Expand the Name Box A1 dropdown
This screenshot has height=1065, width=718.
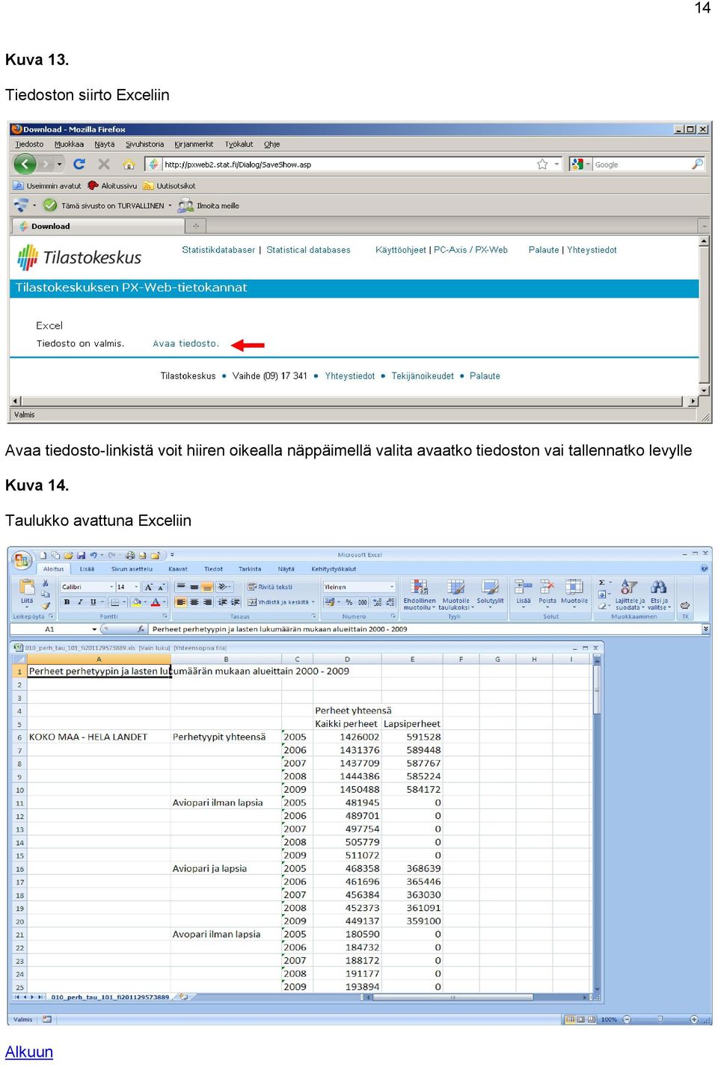(x=94, y=630)
